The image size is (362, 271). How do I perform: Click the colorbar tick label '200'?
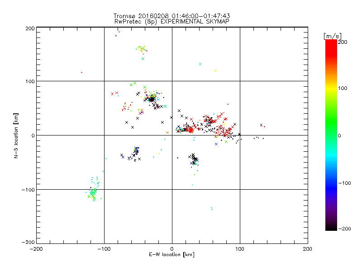[343, 42]
